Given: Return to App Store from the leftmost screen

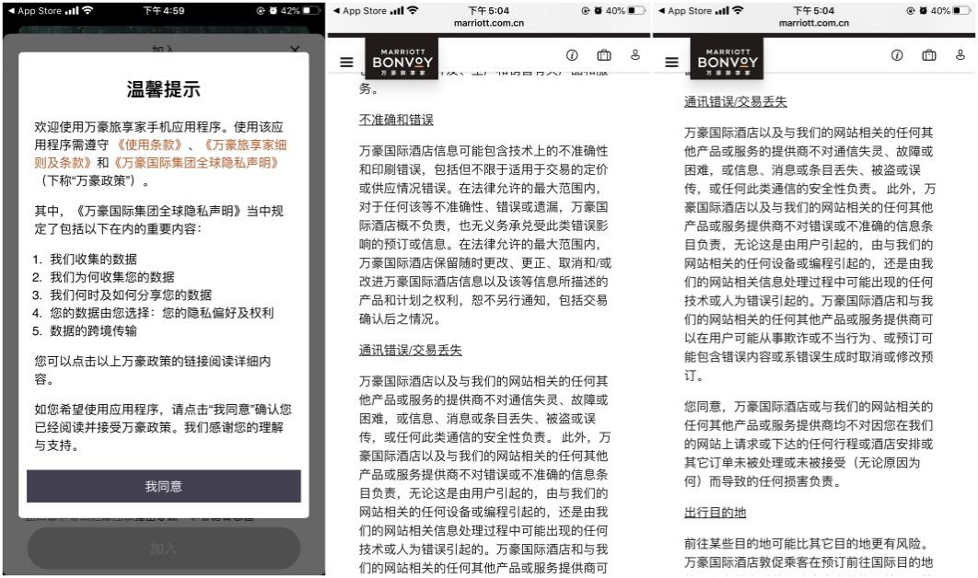Looking at the screenshot, I should tap(37, 11).
